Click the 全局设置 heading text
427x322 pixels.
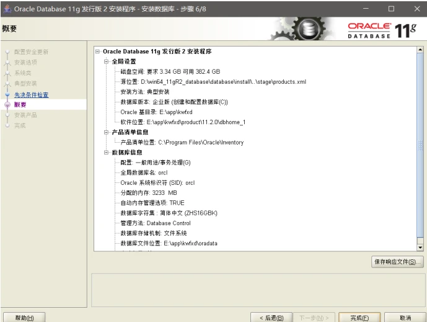click(x=124, y=61)
